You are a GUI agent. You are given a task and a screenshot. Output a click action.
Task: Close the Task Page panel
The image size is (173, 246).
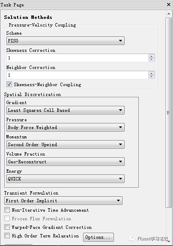[169, 4]
